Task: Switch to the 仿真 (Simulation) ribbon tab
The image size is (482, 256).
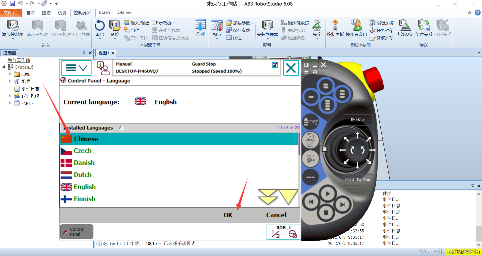Action: pos(62,13)
